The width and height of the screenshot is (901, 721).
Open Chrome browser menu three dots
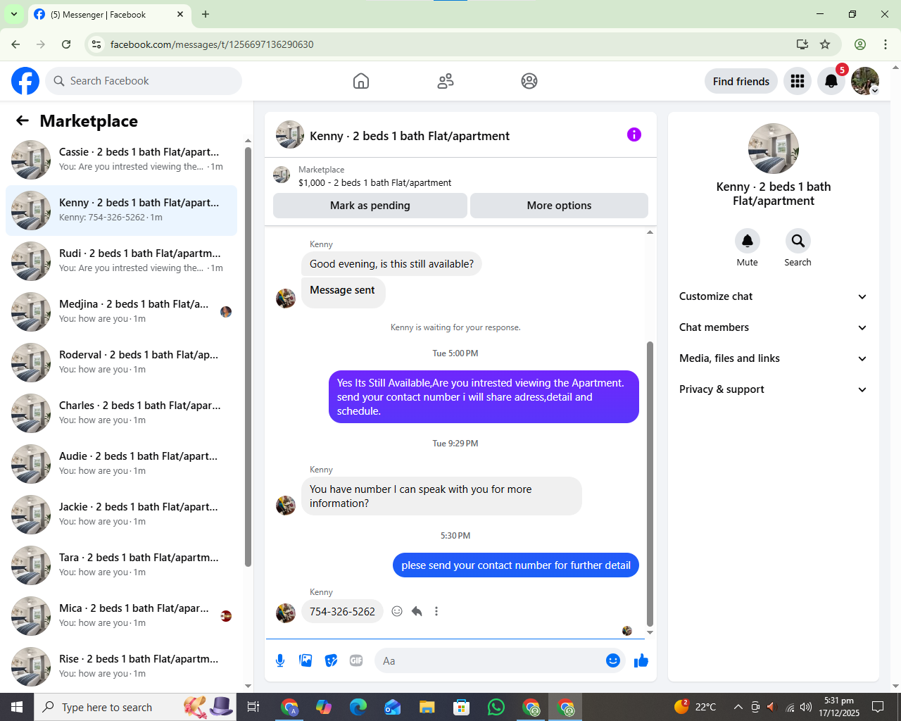point(886,44)
